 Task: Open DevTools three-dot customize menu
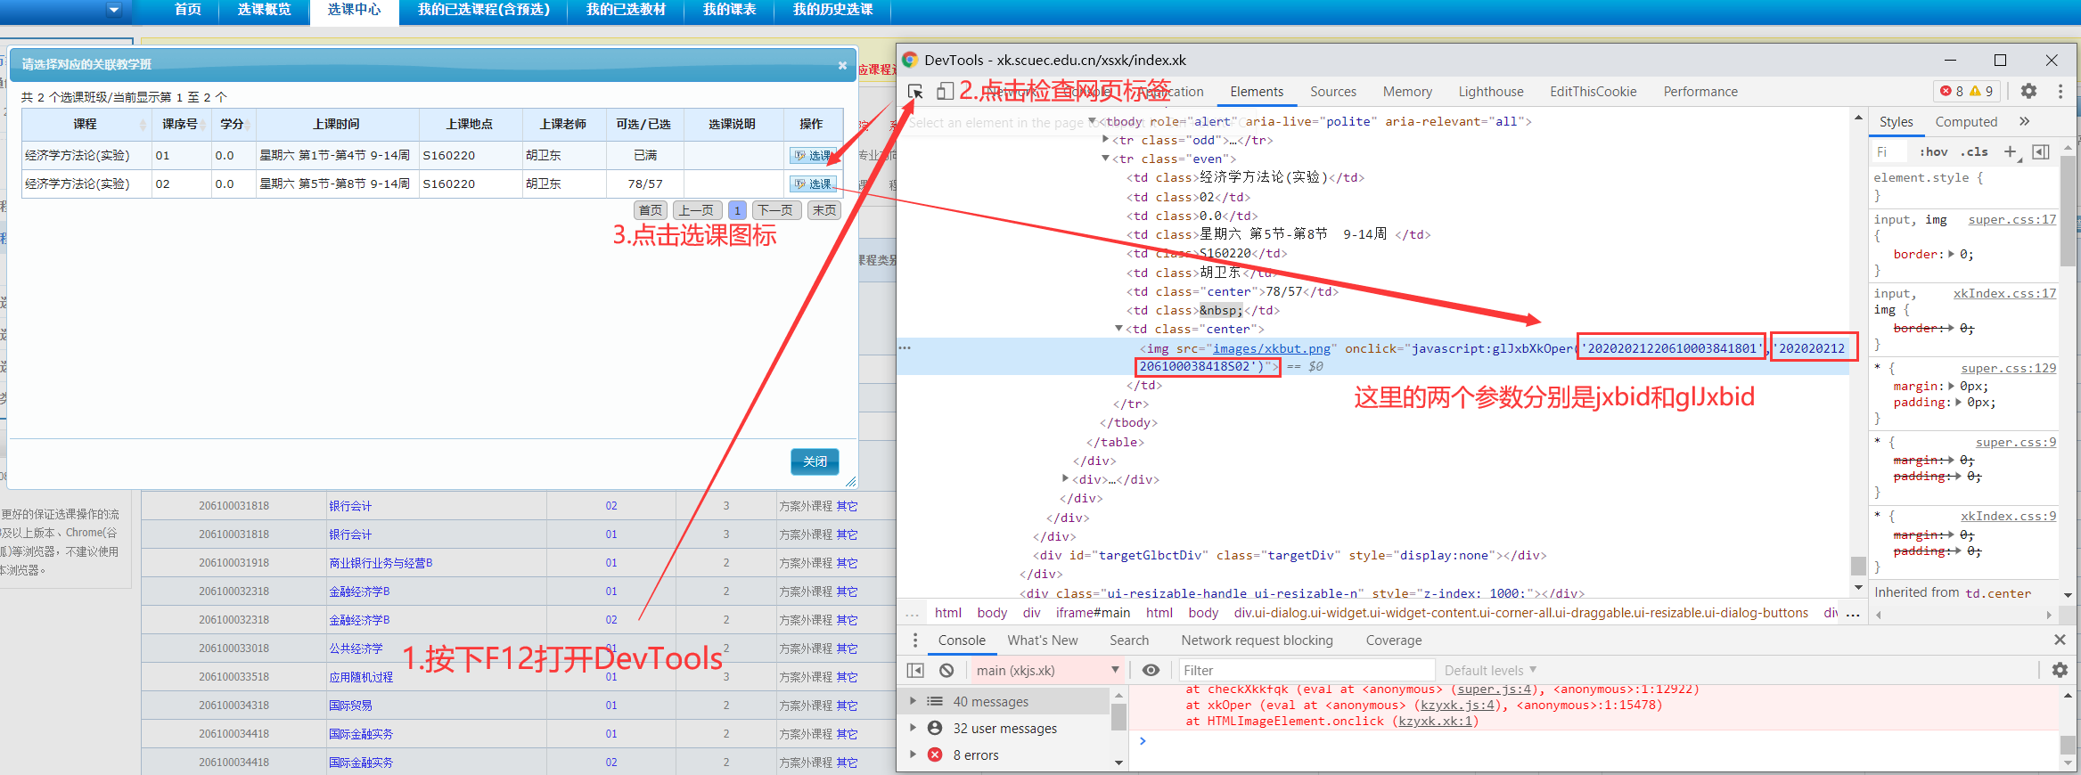point(2061,91)
